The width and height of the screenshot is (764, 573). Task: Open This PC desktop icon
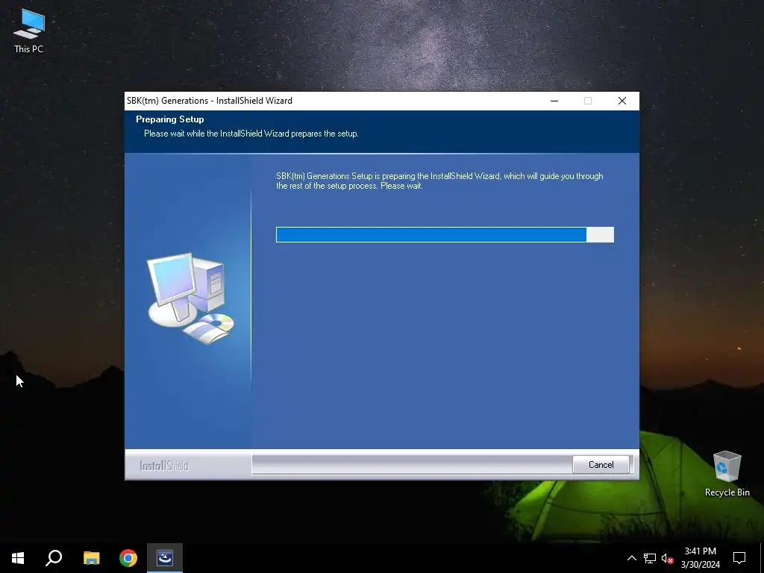29,31
